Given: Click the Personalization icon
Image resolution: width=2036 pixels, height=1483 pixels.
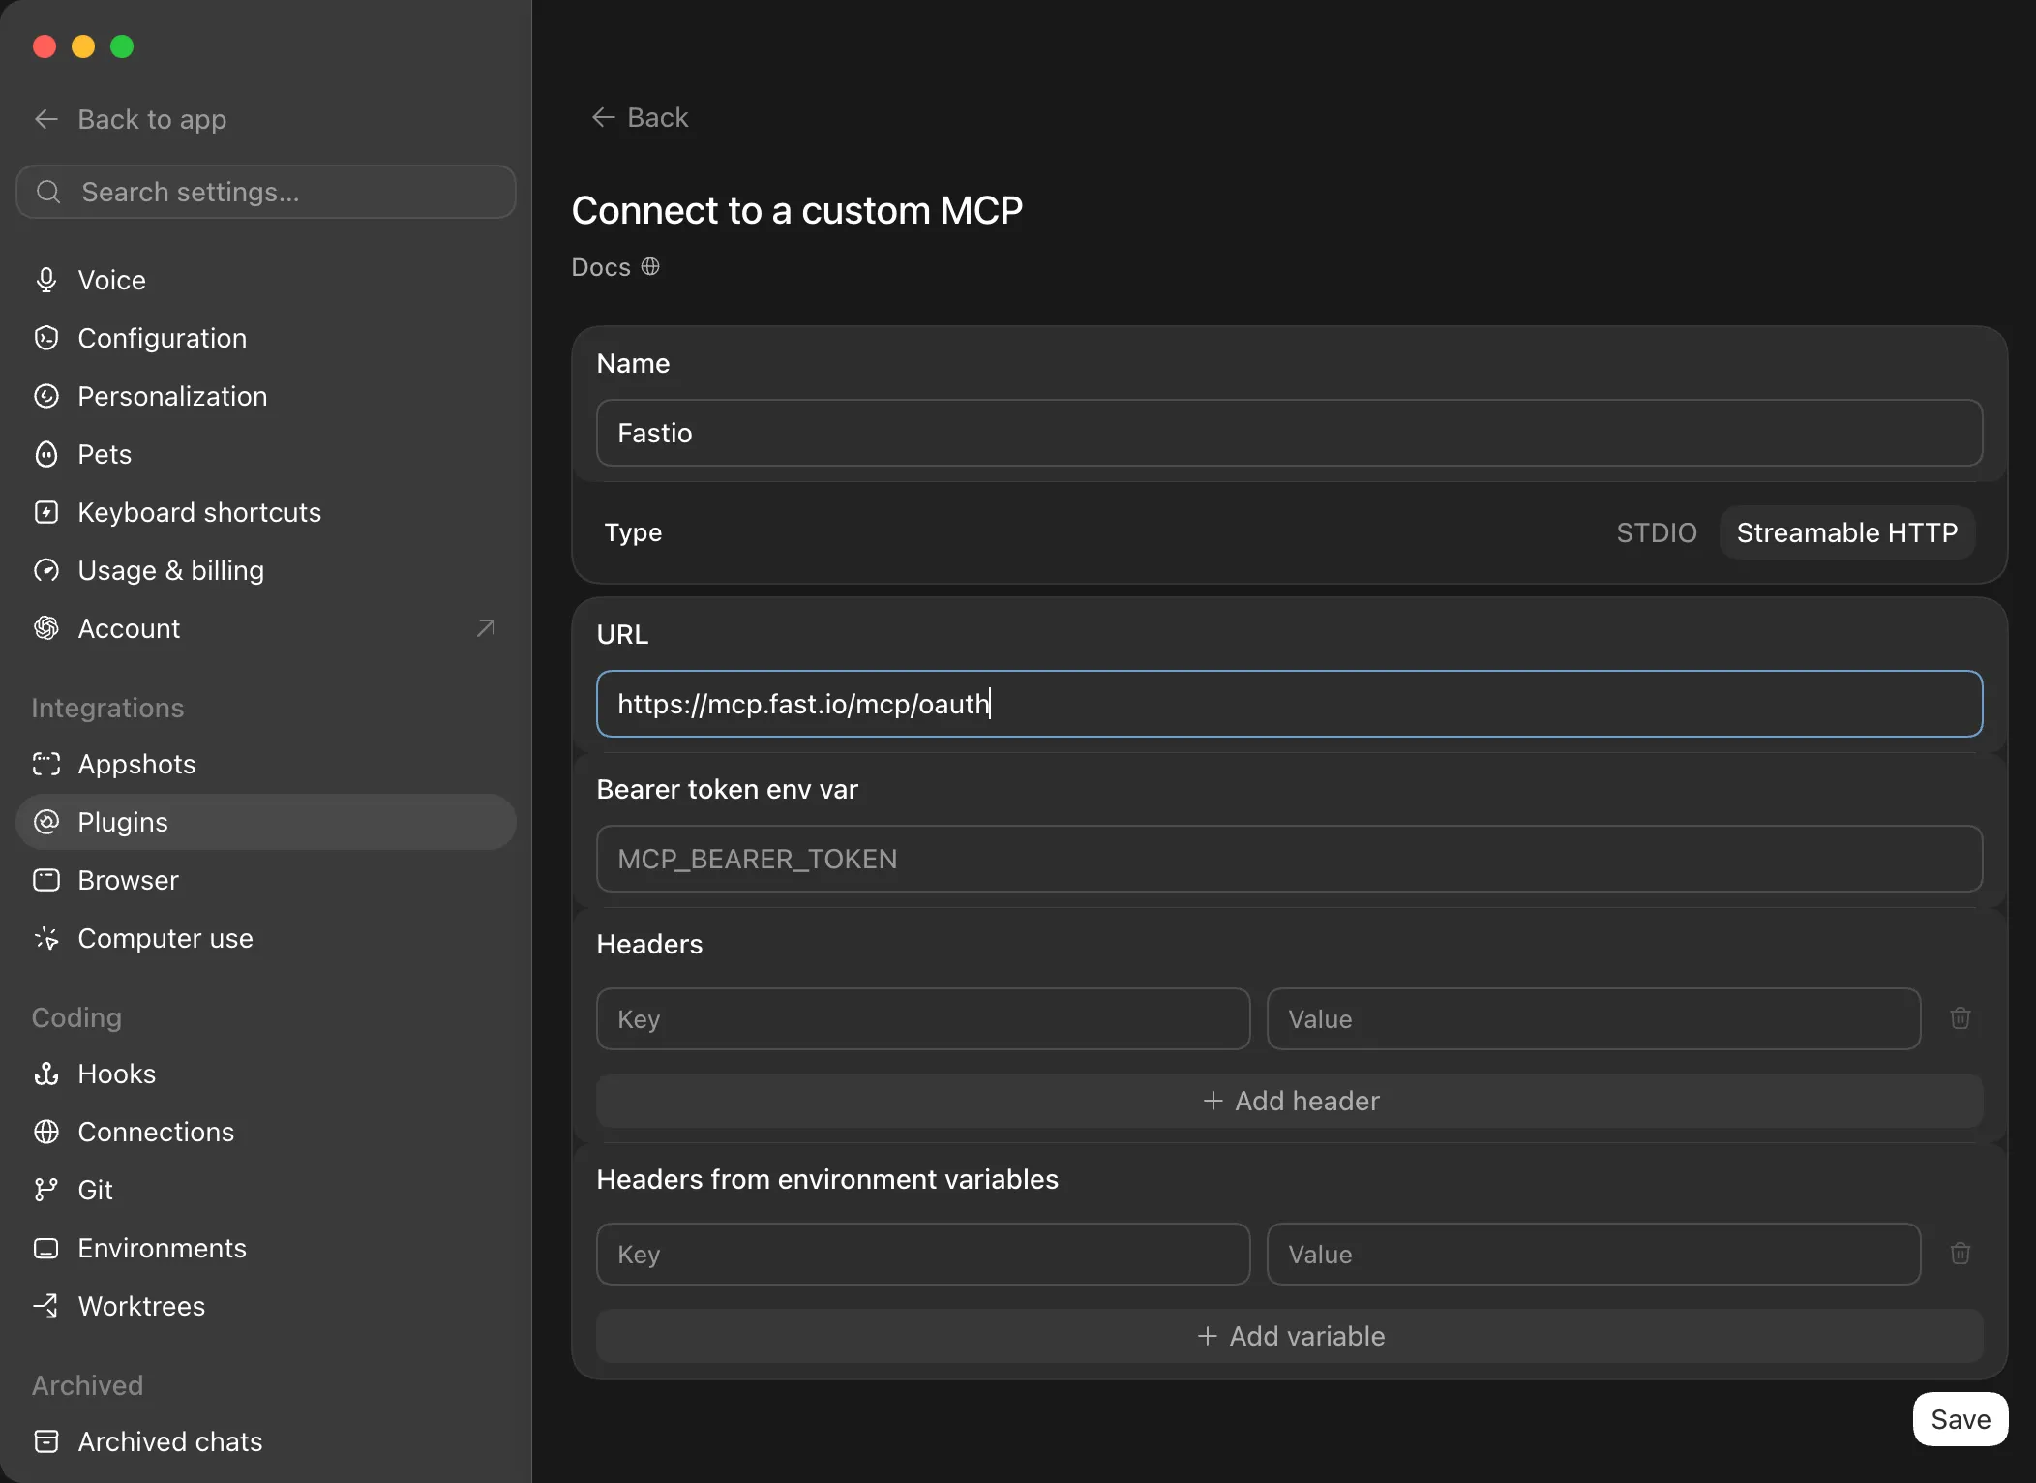Looking at the screenshot, I should 46,396.
